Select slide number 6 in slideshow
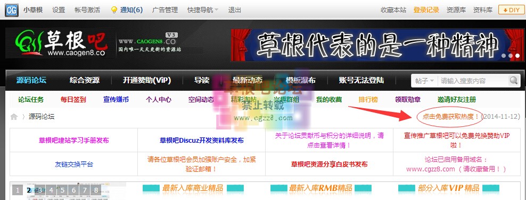Image resolution: width=526 pixels, height=200 pixels. [x=74, y=190]
